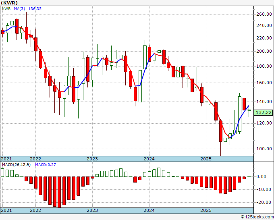Click the deepest red MACD histogram bar in 2022
Image resolution: width=274 pixels, height=220 pixels.
tap(59, 192)
